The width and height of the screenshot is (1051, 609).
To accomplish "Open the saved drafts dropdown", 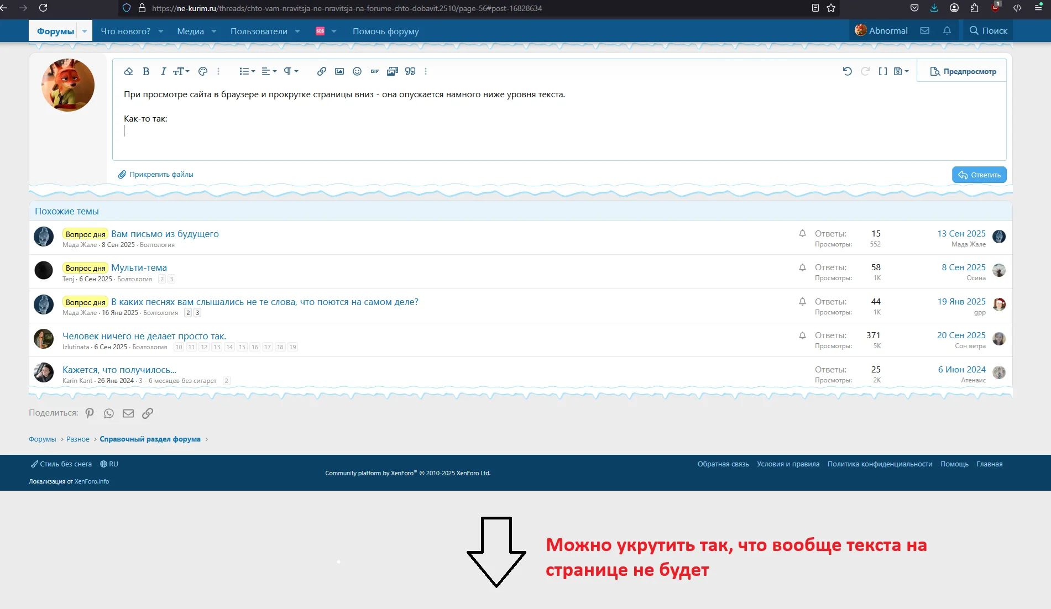I will pos(900,71).
